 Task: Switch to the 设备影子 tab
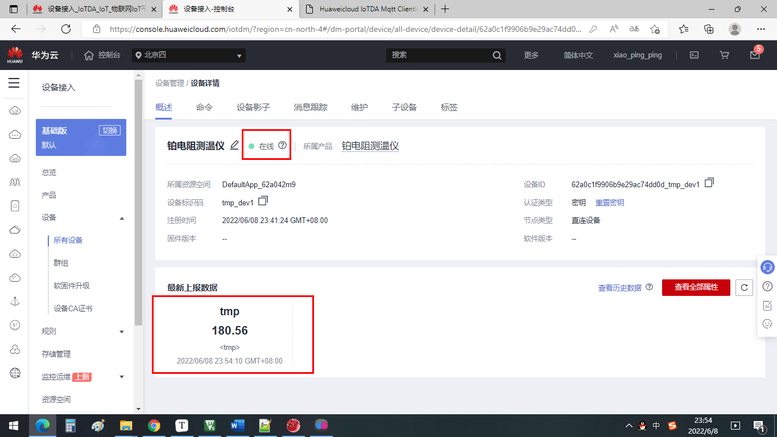(x=253, y=107)
